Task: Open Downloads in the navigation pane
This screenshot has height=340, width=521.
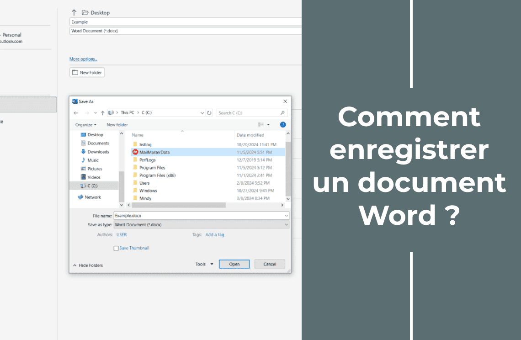Action: point(98,152)
